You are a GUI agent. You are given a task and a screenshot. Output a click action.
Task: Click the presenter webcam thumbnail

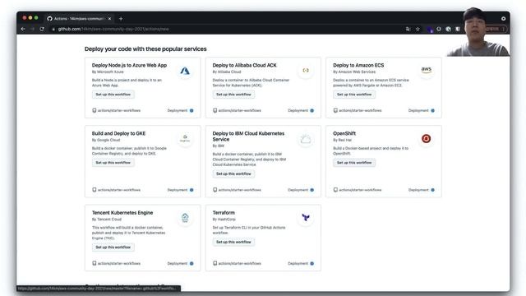[478, 32]
